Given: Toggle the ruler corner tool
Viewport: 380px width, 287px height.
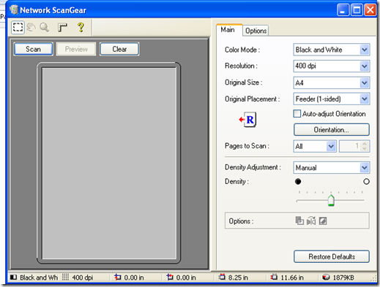Looking at the screenshot, I should pos(62,27).
